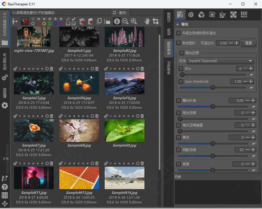Screen dimensions: 262x209
Task: Select the crop tool in the toolbar
Action: pos(156,21)
